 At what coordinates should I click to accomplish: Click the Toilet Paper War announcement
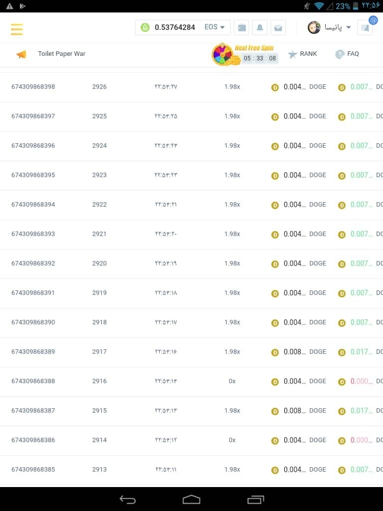pos(62,54)
